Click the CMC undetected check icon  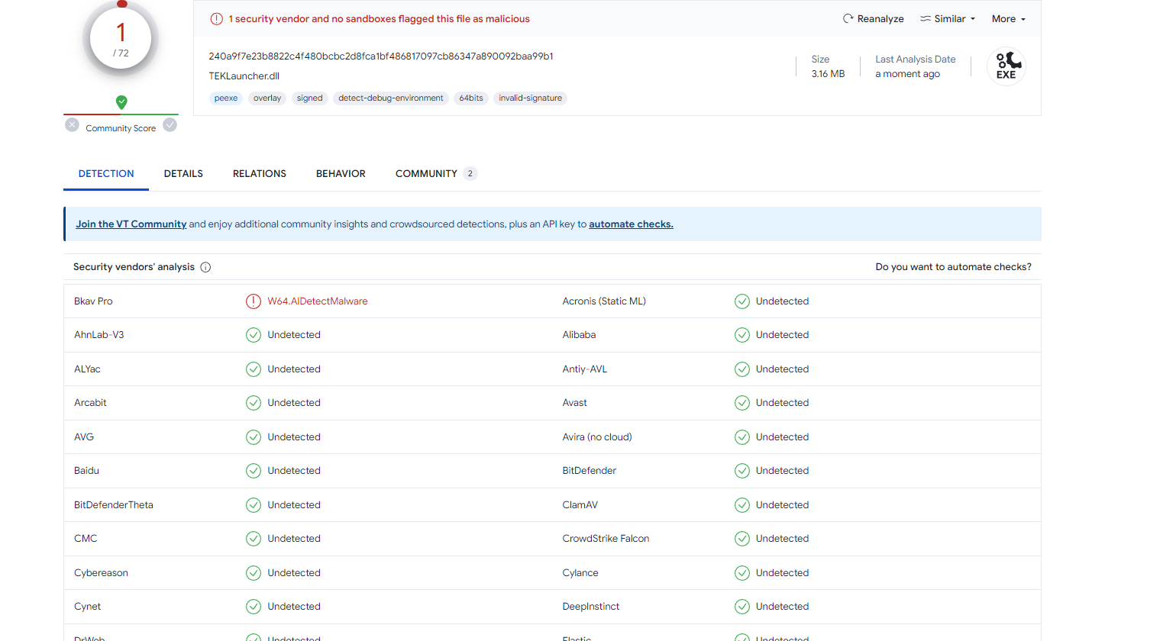point(254,539)
